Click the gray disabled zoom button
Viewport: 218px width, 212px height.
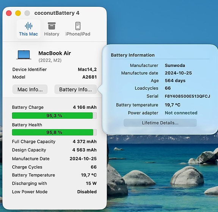pyautogui.click(x=27, y=13)
